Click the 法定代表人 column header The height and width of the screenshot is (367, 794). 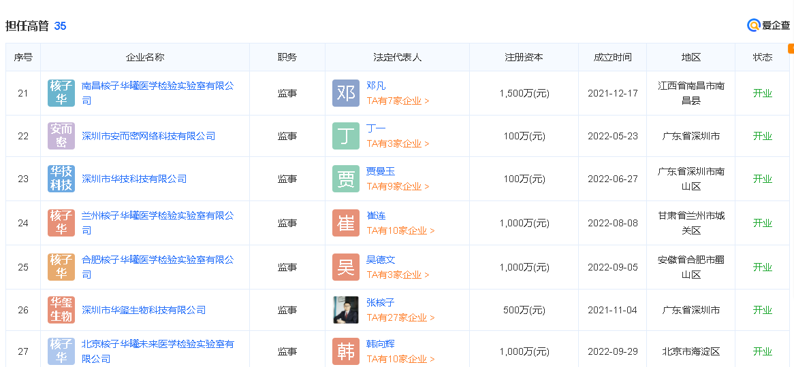398,57
